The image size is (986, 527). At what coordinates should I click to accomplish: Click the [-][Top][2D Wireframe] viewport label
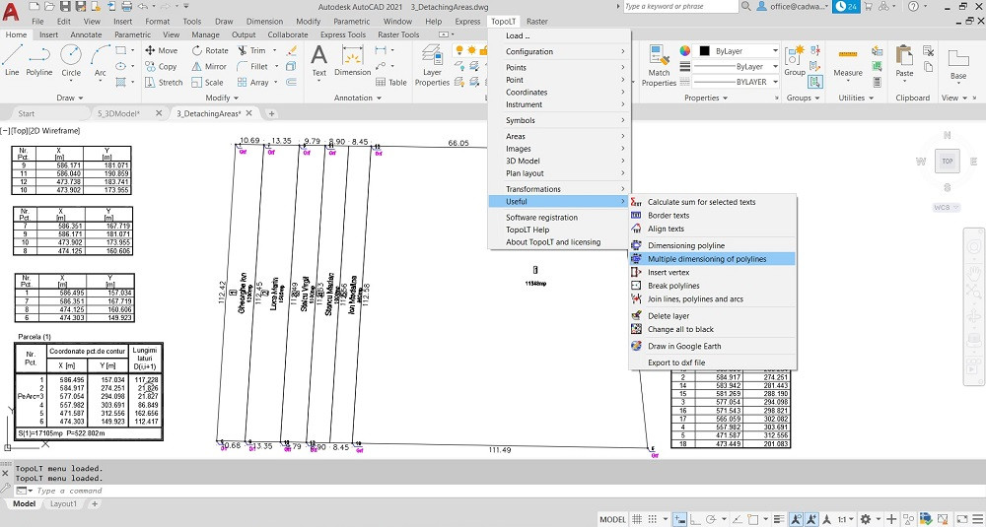coord(40,131)
